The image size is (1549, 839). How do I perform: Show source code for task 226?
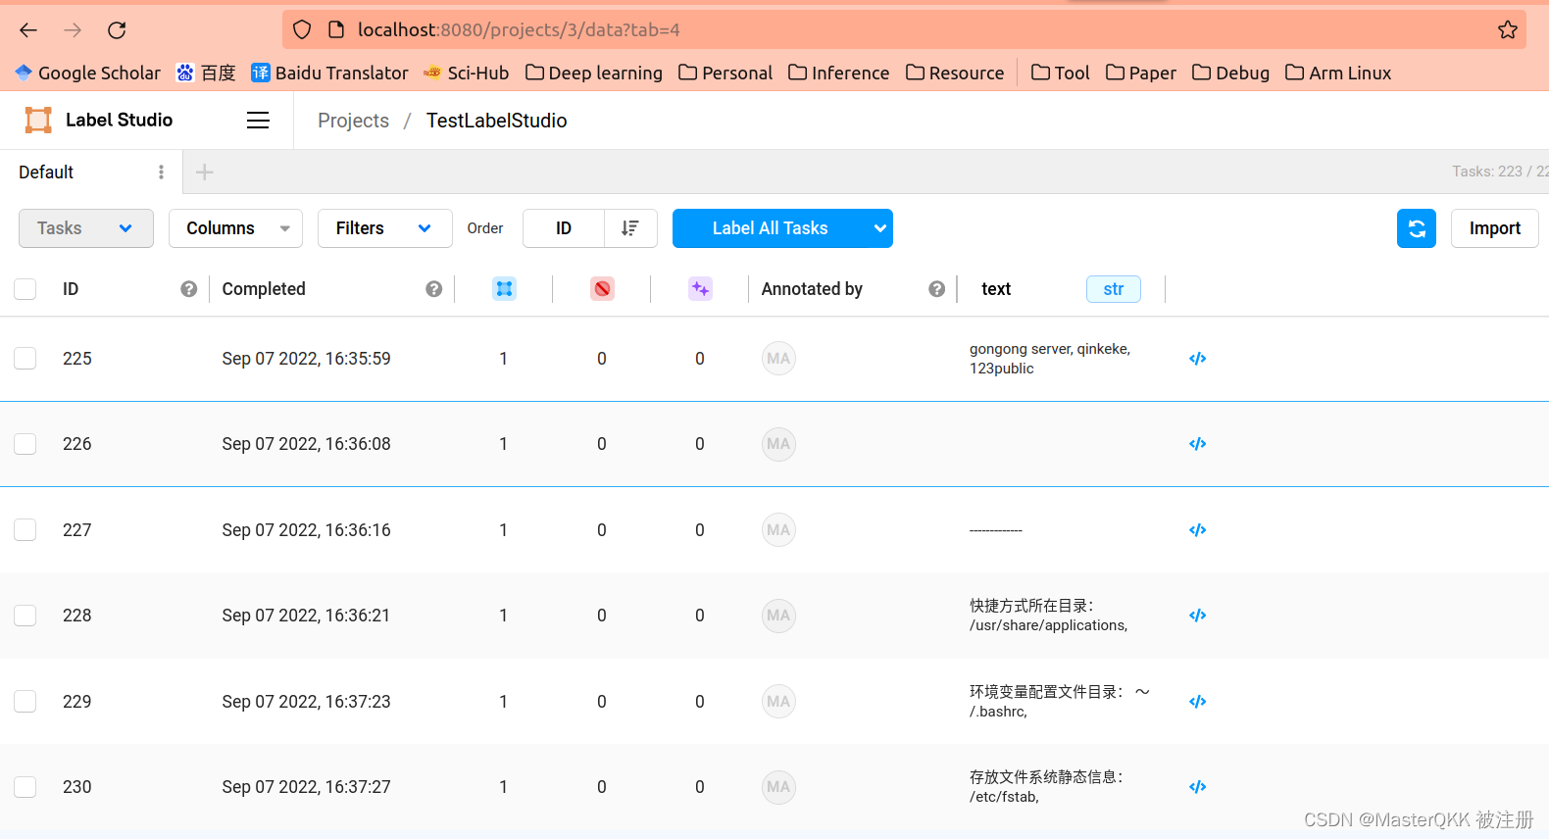pos(1197,444)
